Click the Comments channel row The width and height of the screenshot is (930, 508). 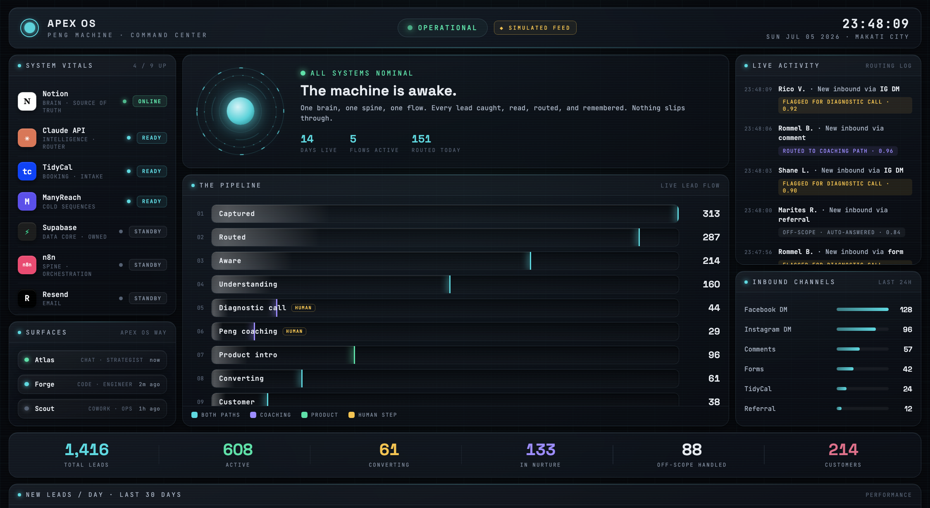pos(828,349)
